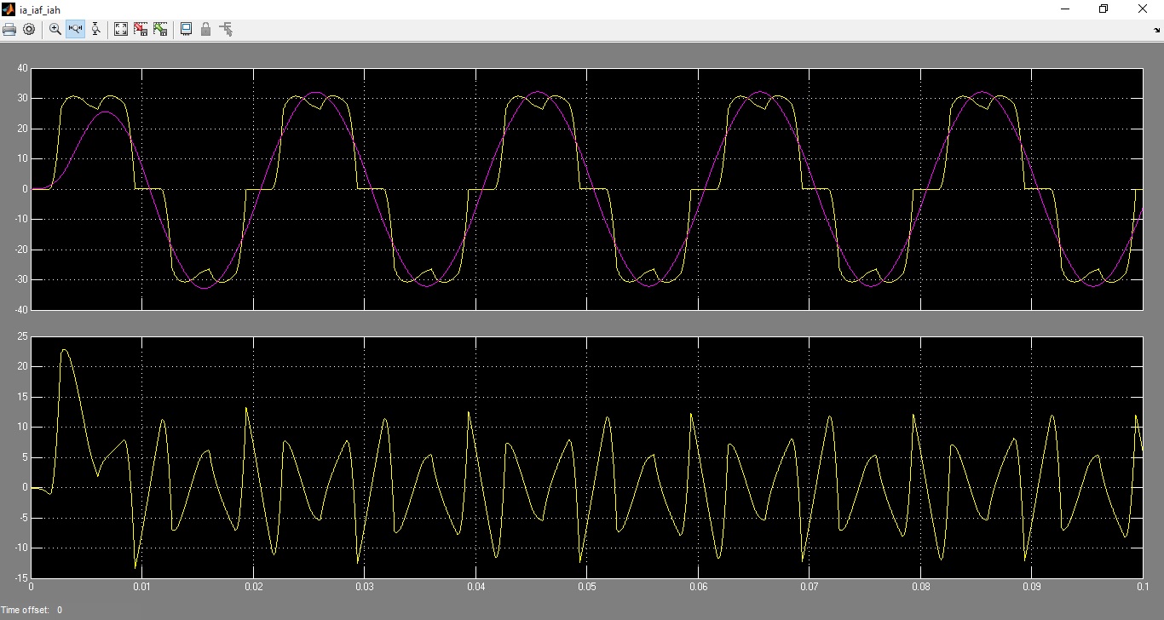Expand the dock arrow at toolbar right edge

(1156, 31)
